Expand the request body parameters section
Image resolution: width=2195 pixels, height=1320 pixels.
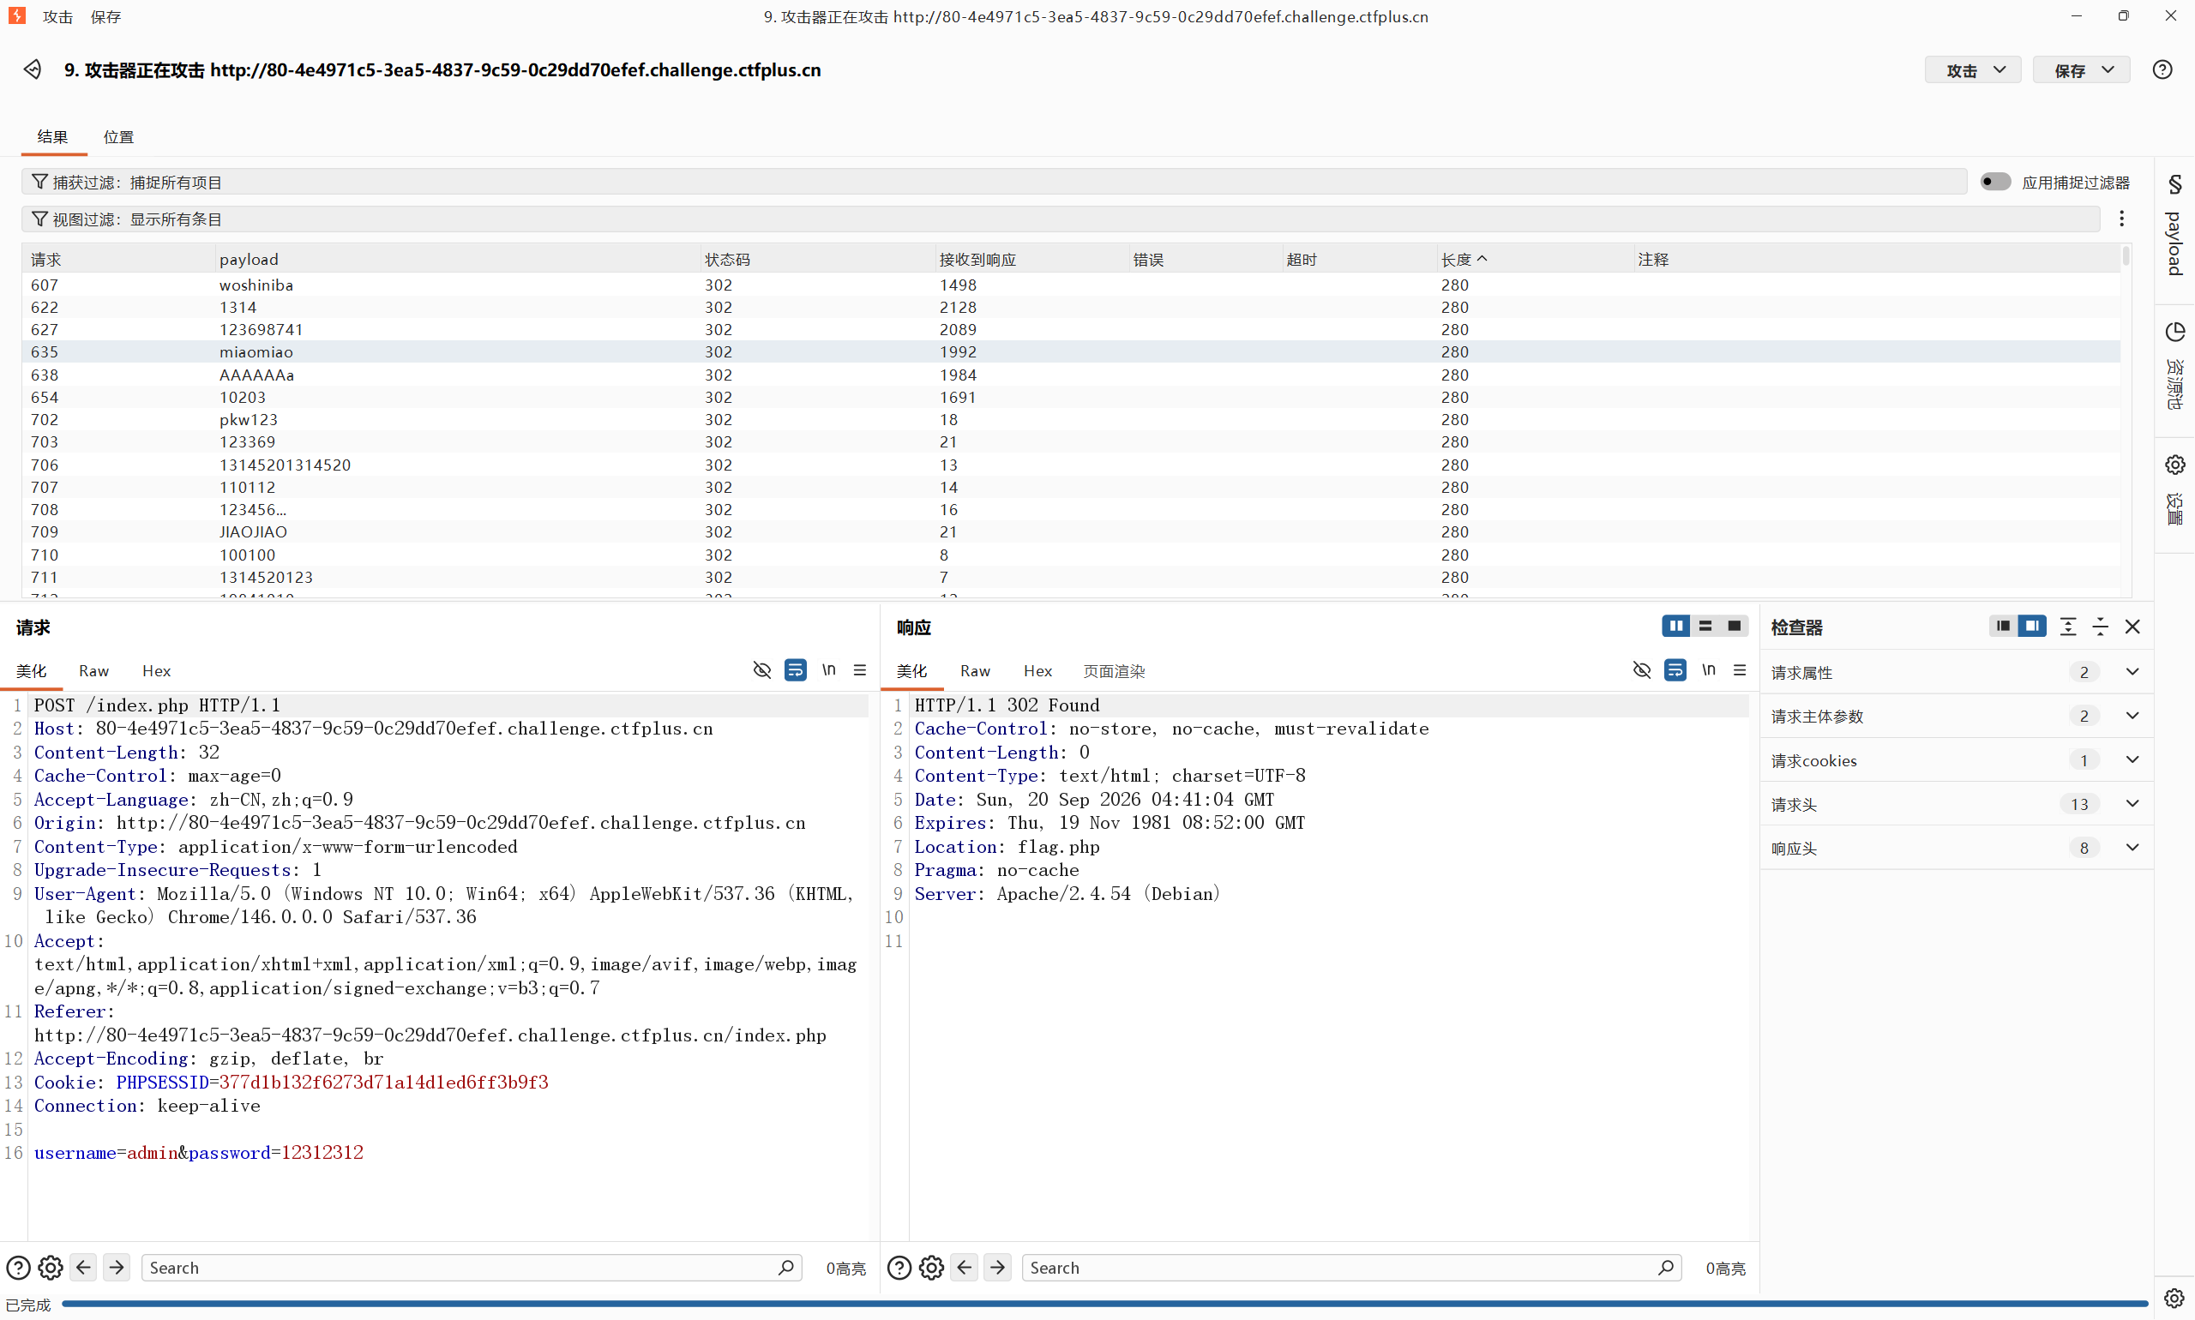(1957, 716)
